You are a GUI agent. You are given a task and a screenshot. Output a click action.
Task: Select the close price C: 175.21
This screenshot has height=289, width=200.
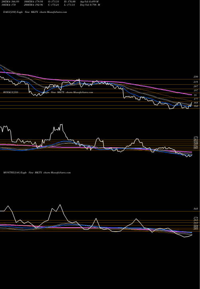point(53,5)
